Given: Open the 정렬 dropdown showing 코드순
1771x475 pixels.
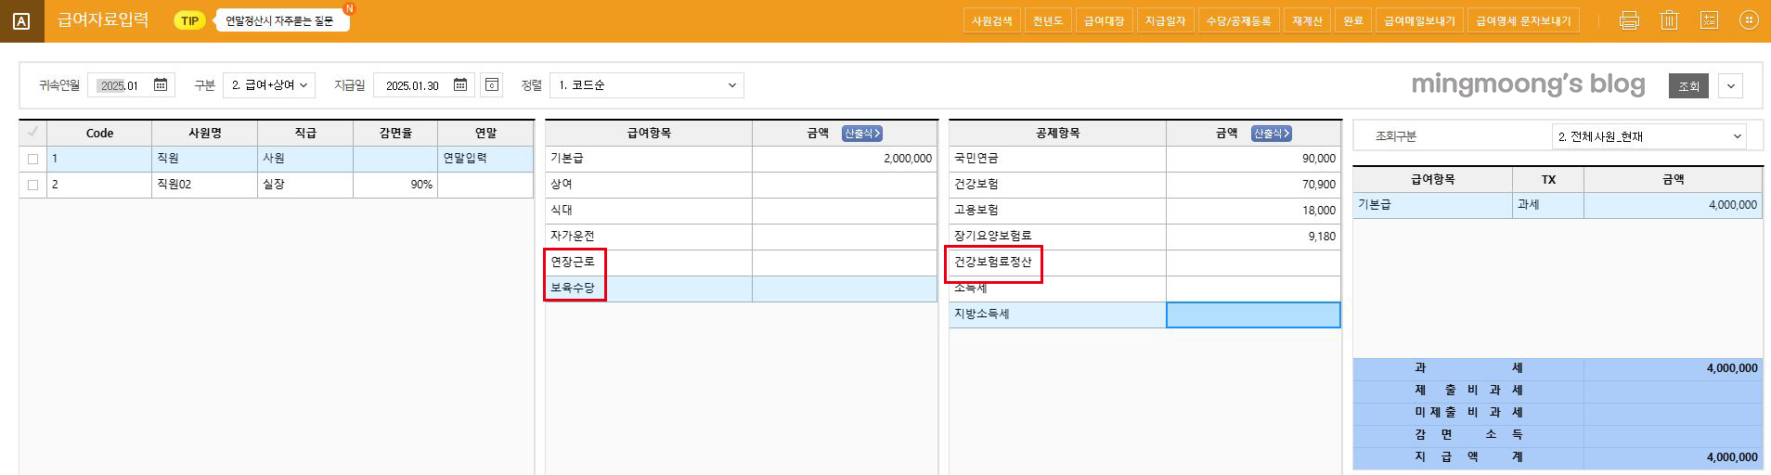Looking at the screenshot, I should click(647, 85).
